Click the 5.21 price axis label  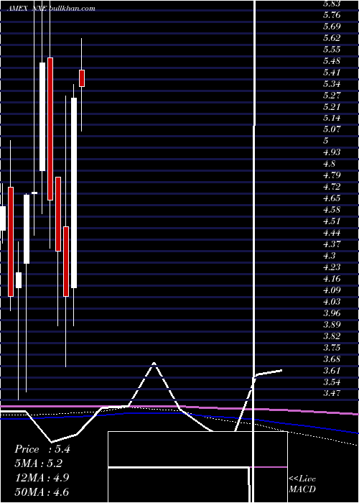[332, 106]
